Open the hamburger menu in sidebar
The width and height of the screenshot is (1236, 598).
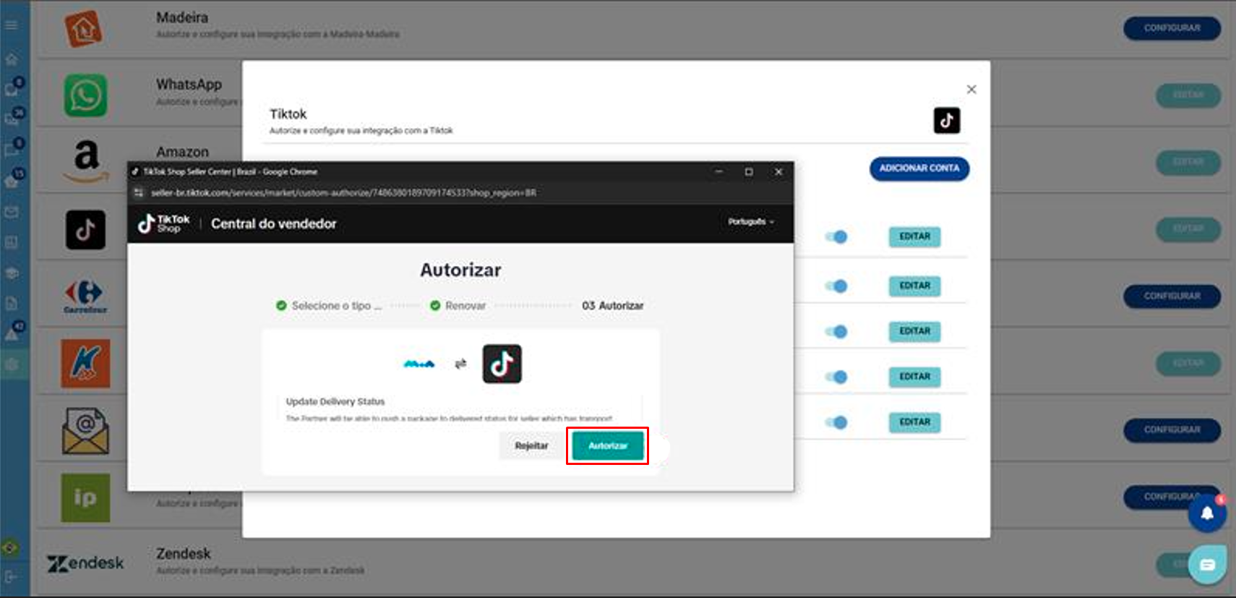[11, 25]
